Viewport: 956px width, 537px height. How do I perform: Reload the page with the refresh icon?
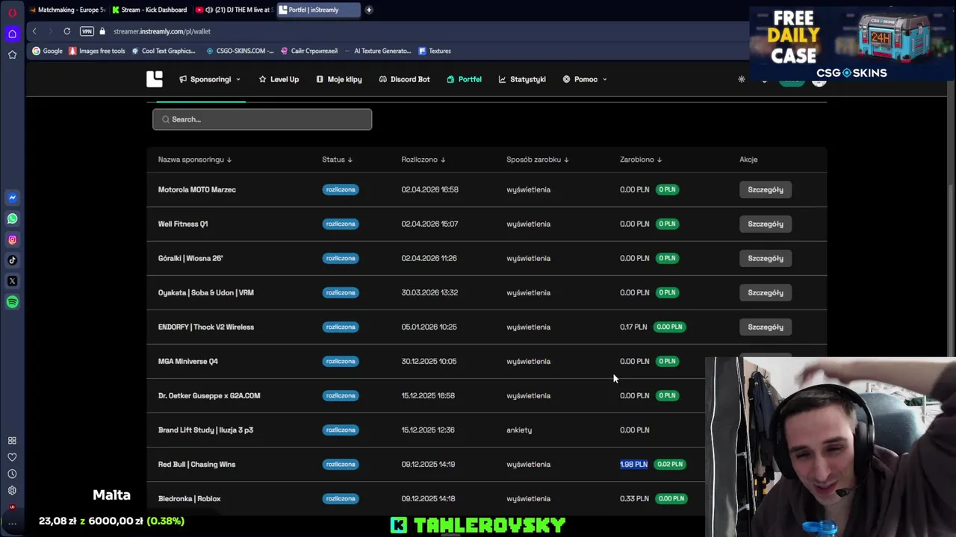tap(67, 31)
